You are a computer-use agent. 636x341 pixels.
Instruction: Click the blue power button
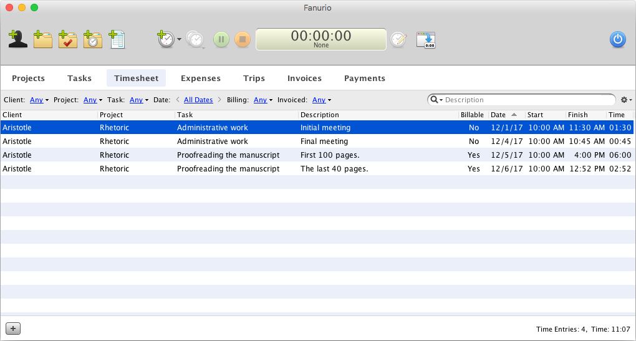pyautogui.click(x=618, y=39)
